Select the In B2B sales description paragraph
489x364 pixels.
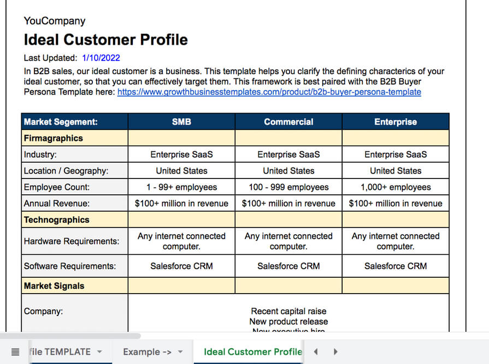tap(234, 81)
